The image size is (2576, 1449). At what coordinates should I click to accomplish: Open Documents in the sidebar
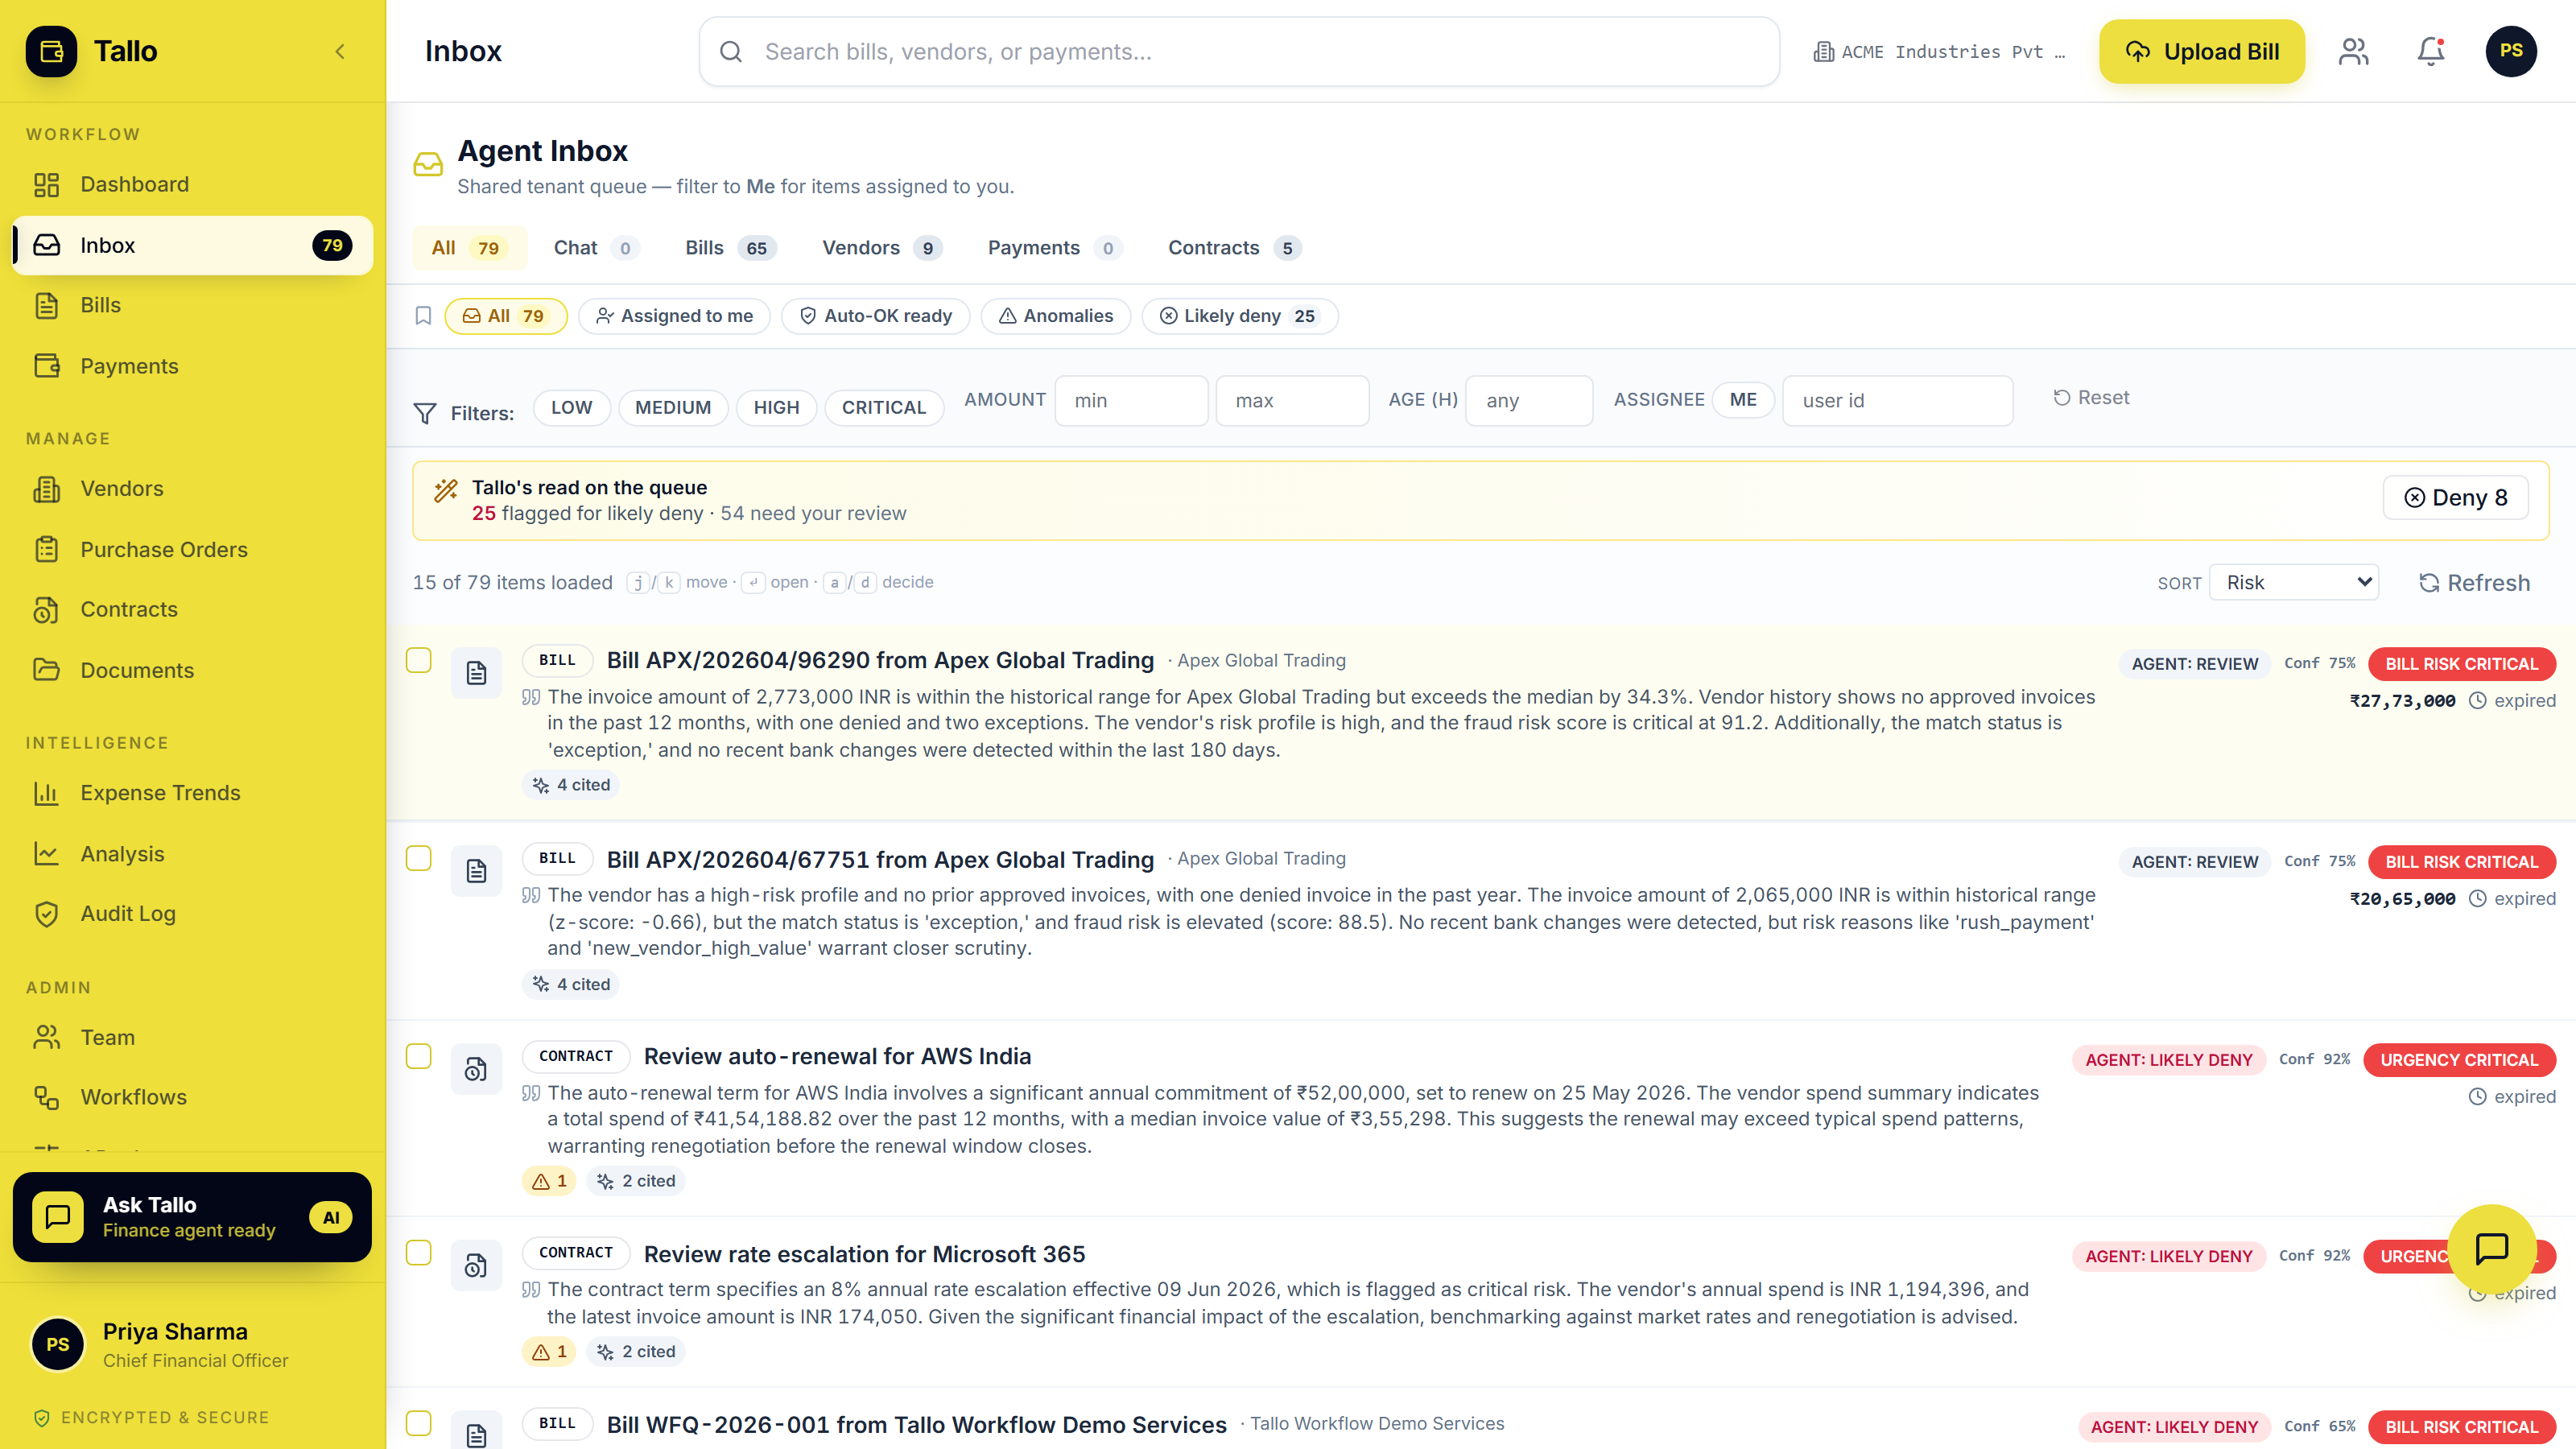tap(192, 670)
